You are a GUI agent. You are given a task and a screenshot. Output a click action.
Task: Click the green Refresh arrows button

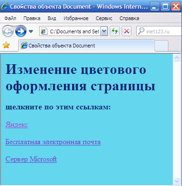coord(115,31)
